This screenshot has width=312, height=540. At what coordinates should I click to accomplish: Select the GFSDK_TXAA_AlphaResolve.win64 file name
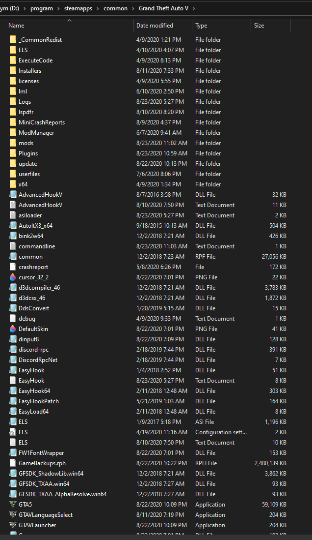tap(62, 494)
